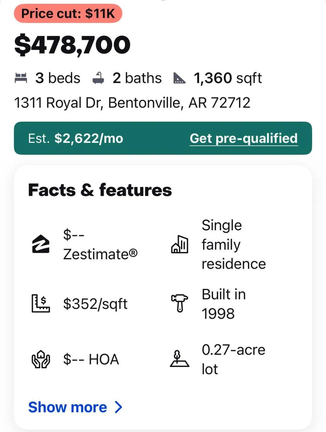
Task: Tap the 1311 Royal Dr address
Action: tap(132, 103)
